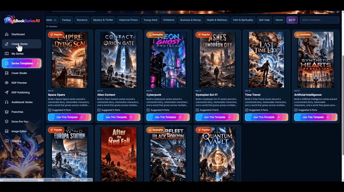Image resolution: width=344 pixels, height=192 pixels.
Task: Click the KDP Publishing paper plane icon
Action: (x=7, y=92)
